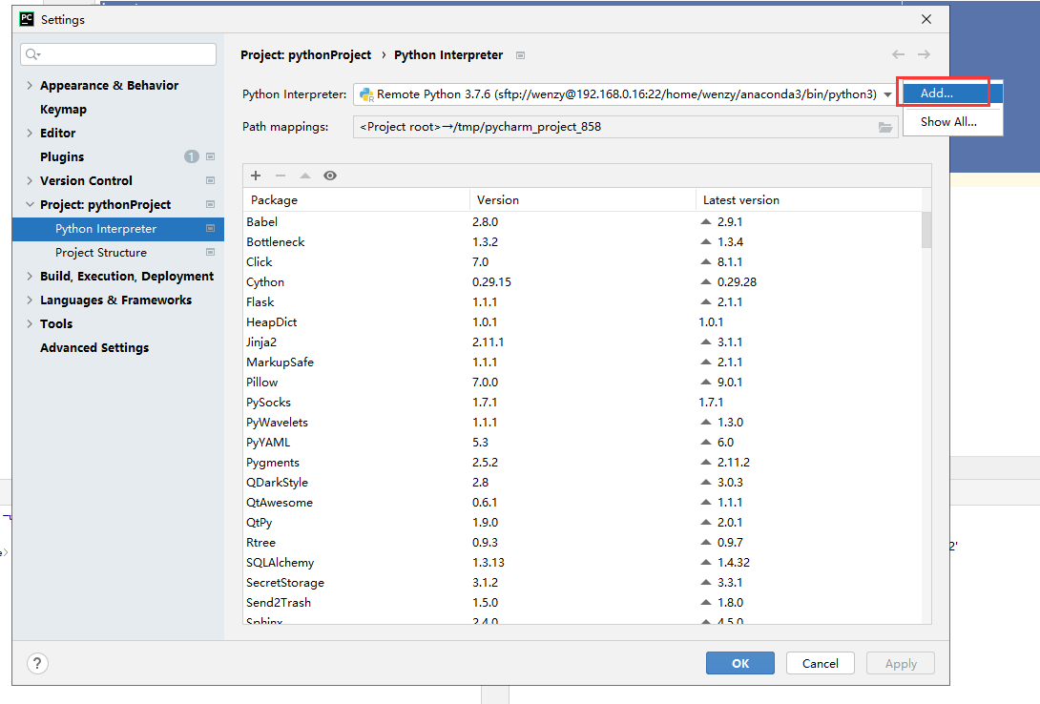Open the Python Interpreter dropdown arrow

887,94
